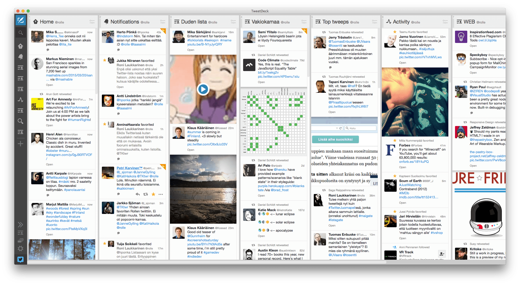The image size is (520, 285).
Task: Open Notifications column settings sliders icon
Action: tap(163, 22)
